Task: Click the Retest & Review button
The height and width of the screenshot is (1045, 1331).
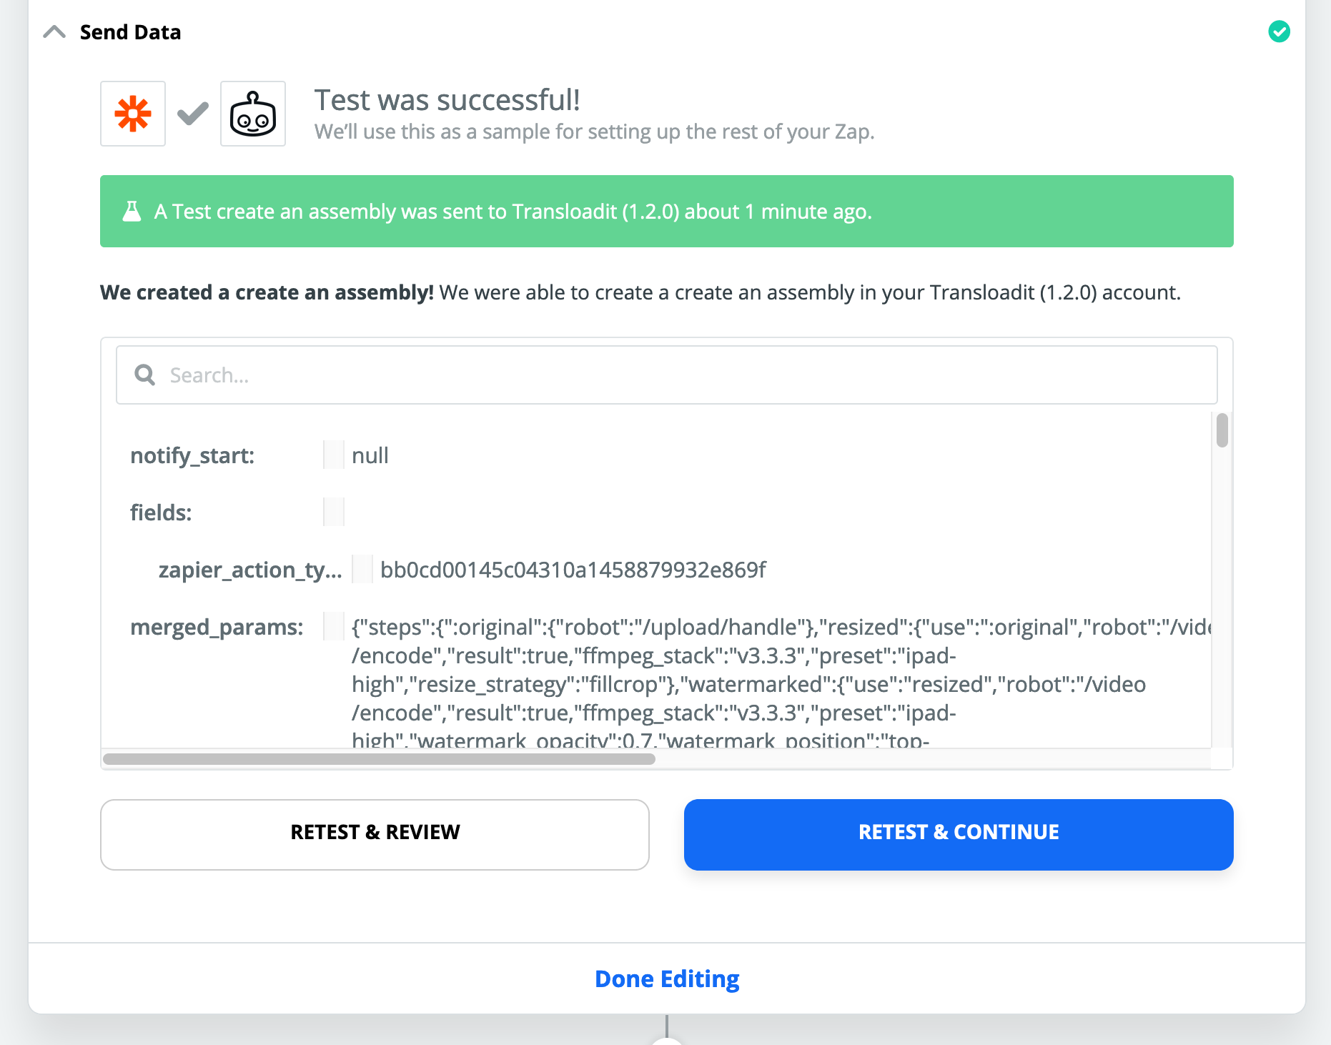Action: click(x=375, y=834)
